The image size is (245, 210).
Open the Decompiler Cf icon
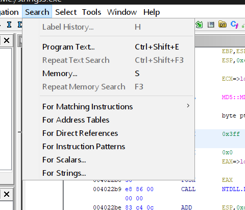[x=234, y=25]
